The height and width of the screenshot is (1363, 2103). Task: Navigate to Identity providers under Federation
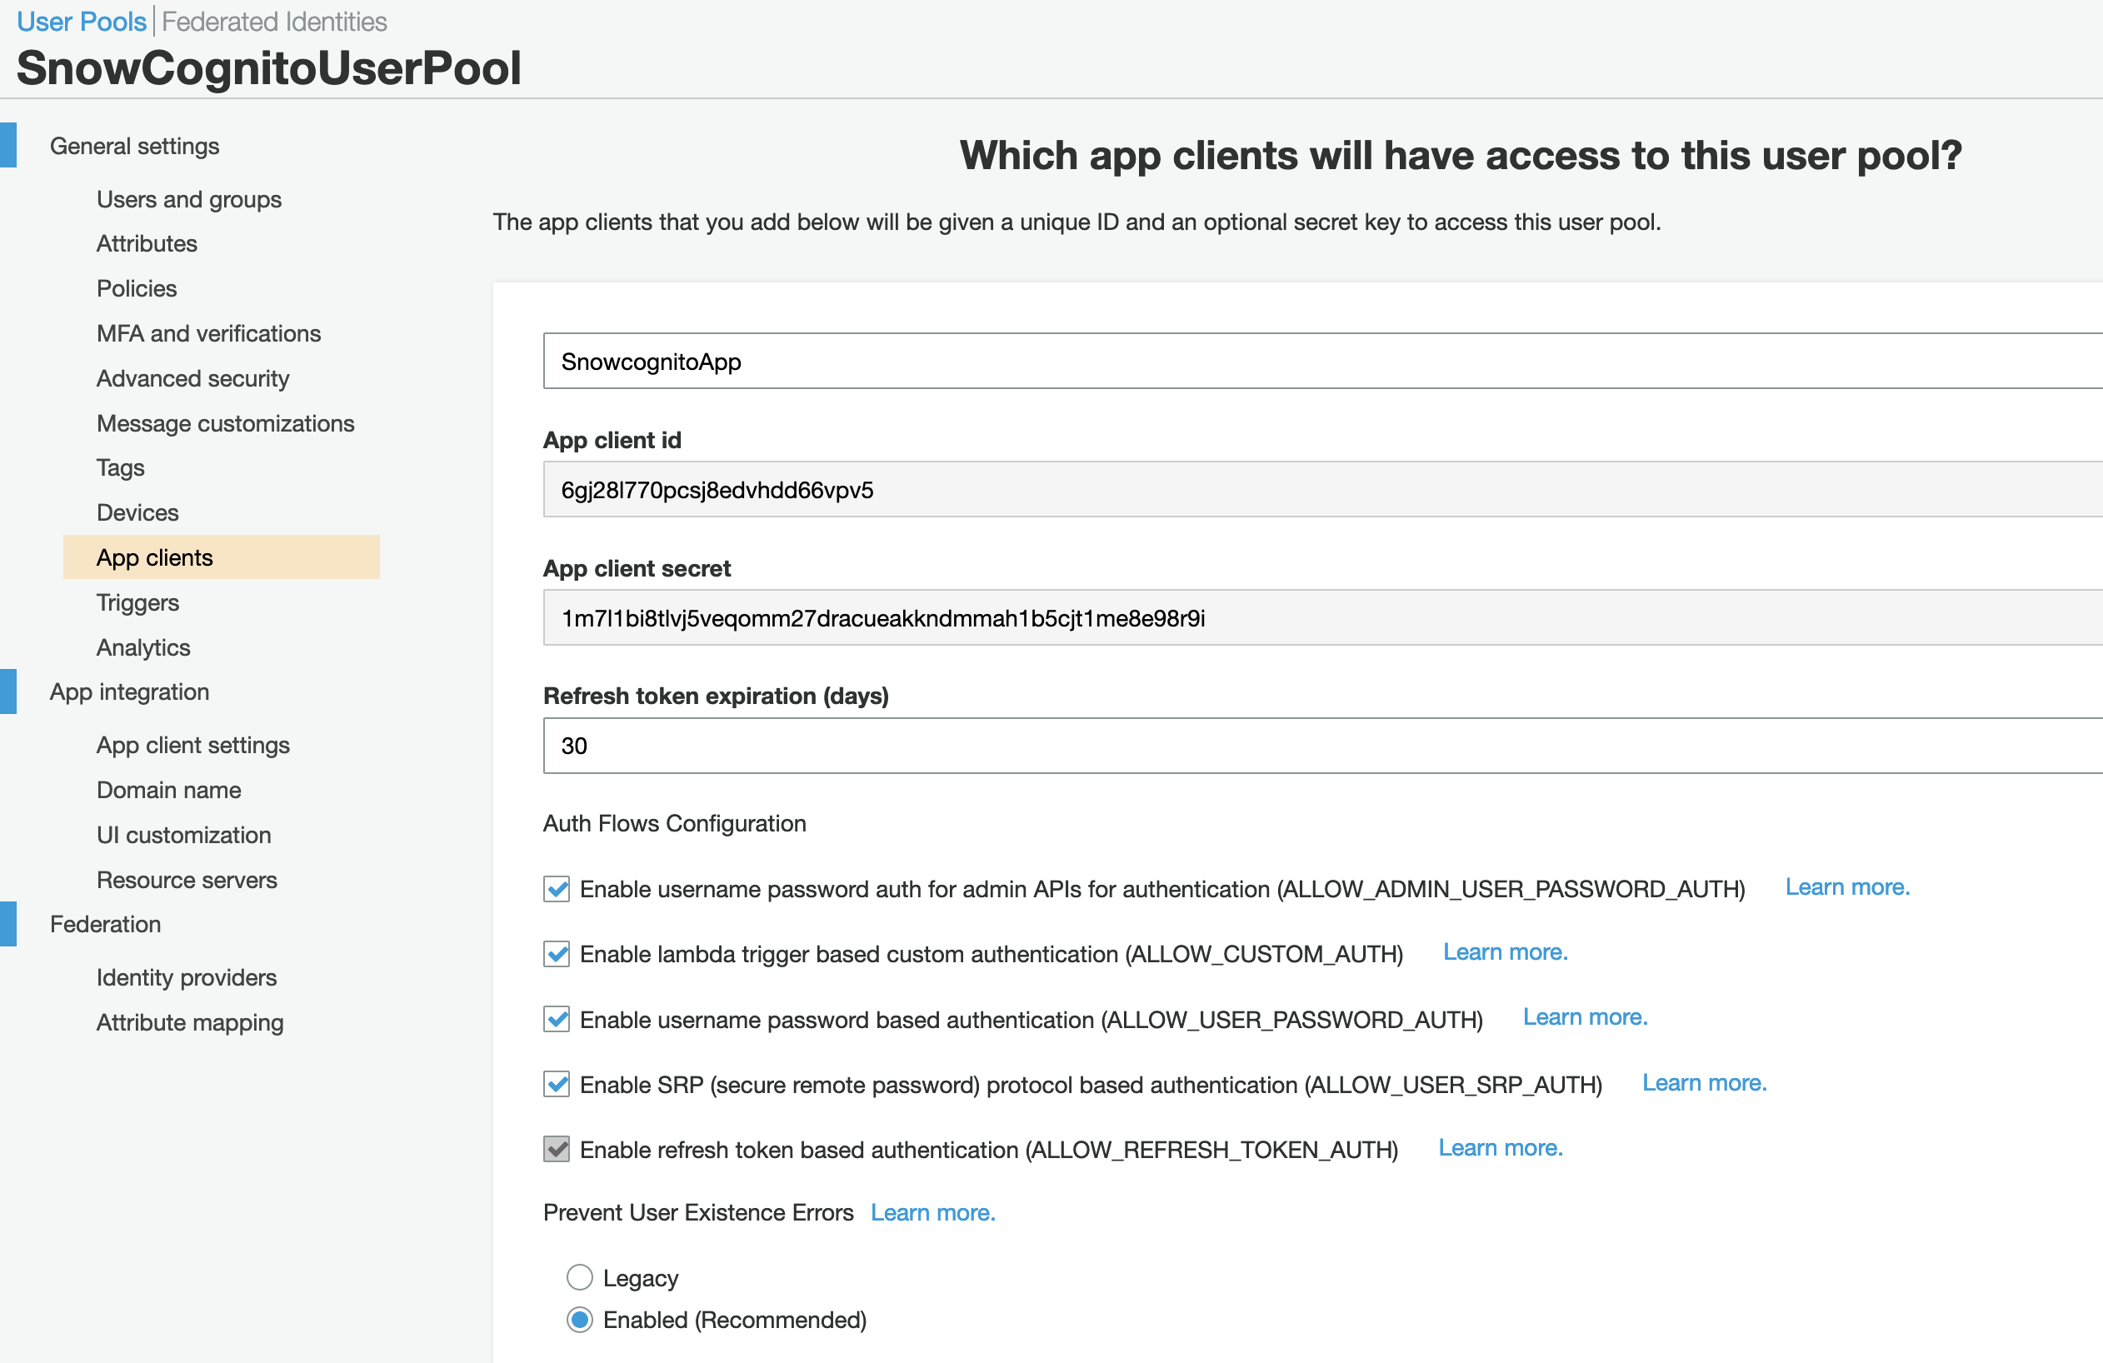(x=186, y=978)
